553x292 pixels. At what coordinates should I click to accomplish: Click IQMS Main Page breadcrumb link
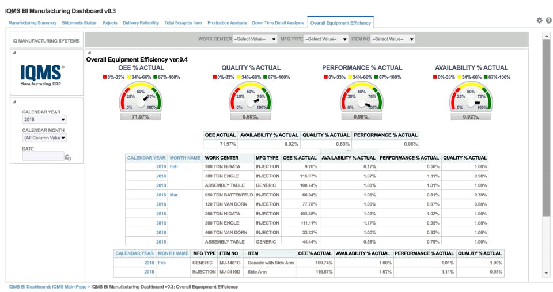69,287
